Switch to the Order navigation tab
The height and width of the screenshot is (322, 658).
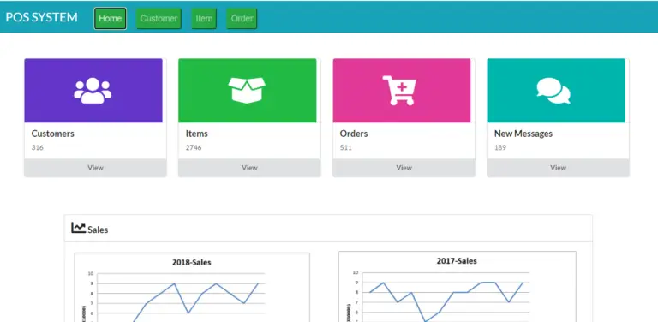(x=242, y=19)
